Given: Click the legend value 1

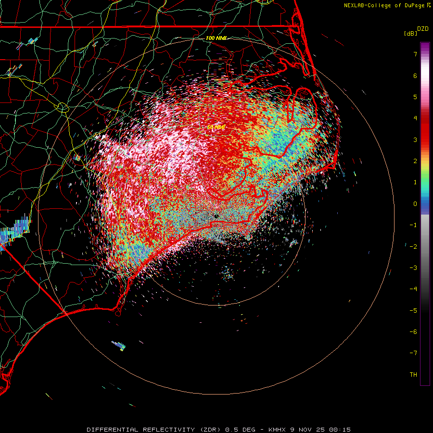Looking at the screenshot, I should (x=415, y=182).
